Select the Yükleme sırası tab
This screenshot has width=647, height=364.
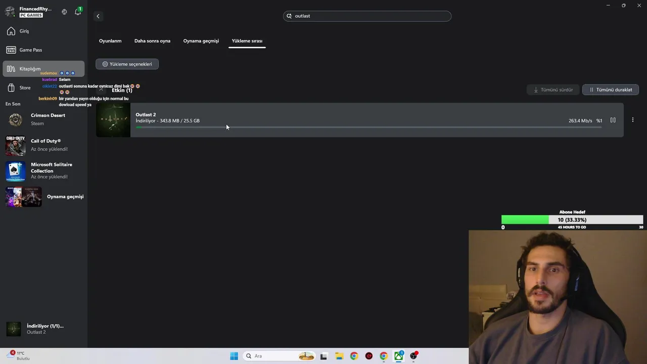pos(247,41)
